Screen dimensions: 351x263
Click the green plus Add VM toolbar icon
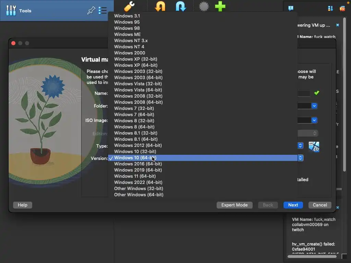tap(220, 6)
